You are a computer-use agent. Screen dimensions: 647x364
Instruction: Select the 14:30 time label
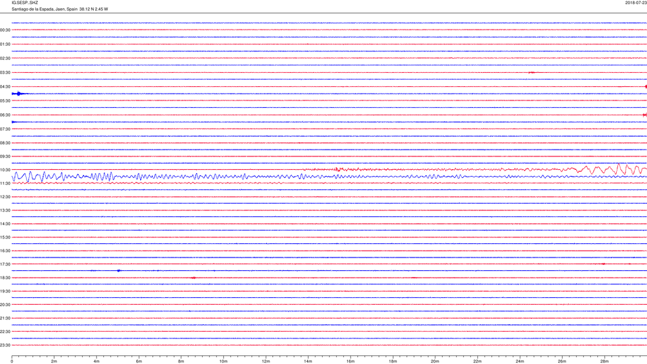(x=5, y=224)
